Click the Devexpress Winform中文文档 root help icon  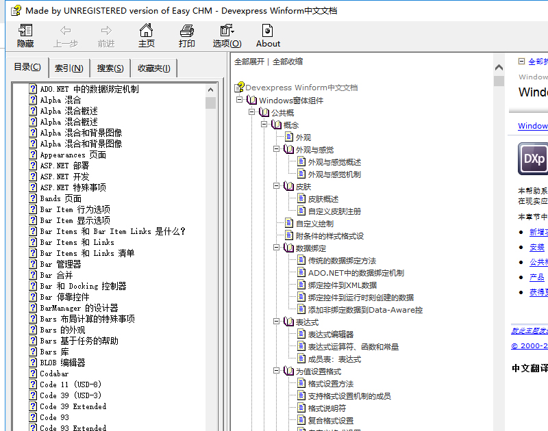[239, 88]
